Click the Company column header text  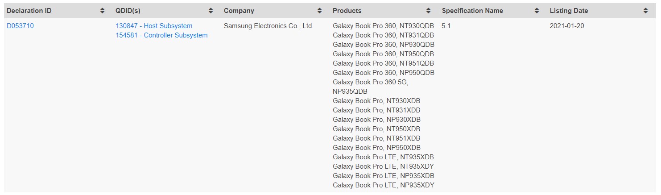239,11
